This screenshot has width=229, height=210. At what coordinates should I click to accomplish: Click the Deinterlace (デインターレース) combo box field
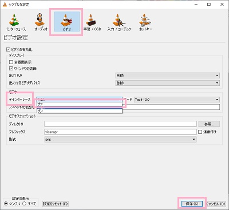(80, 99)
